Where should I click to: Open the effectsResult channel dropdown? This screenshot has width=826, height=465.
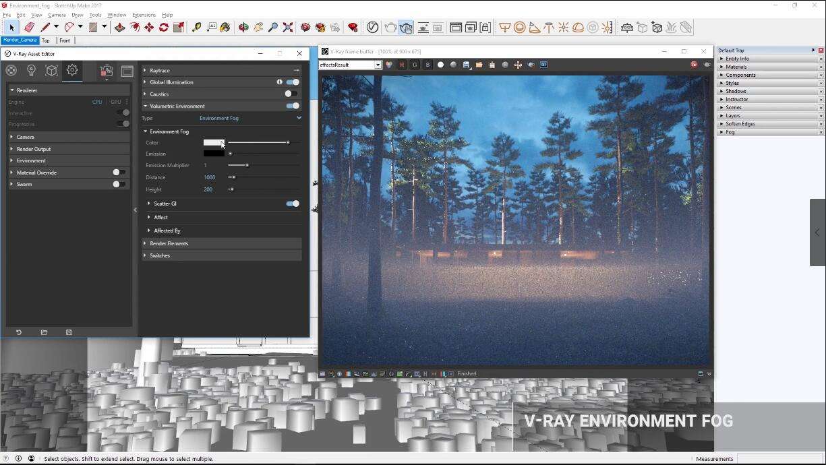(378, 65)
